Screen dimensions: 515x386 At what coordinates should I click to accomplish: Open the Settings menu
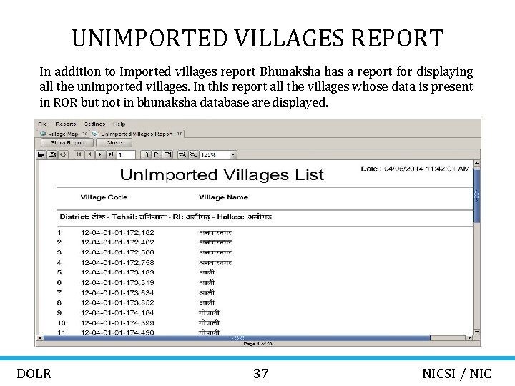[94, 124]
